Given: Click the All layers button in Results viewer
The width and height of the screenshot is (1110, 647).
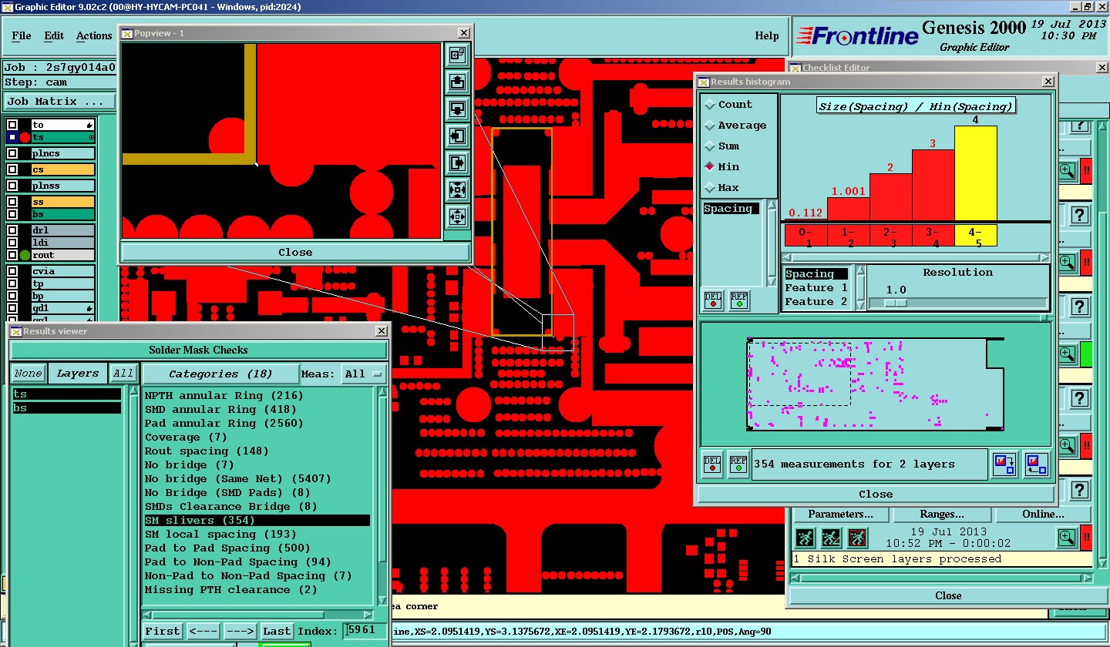Looking at the screenshot, I should coord(123,374).
